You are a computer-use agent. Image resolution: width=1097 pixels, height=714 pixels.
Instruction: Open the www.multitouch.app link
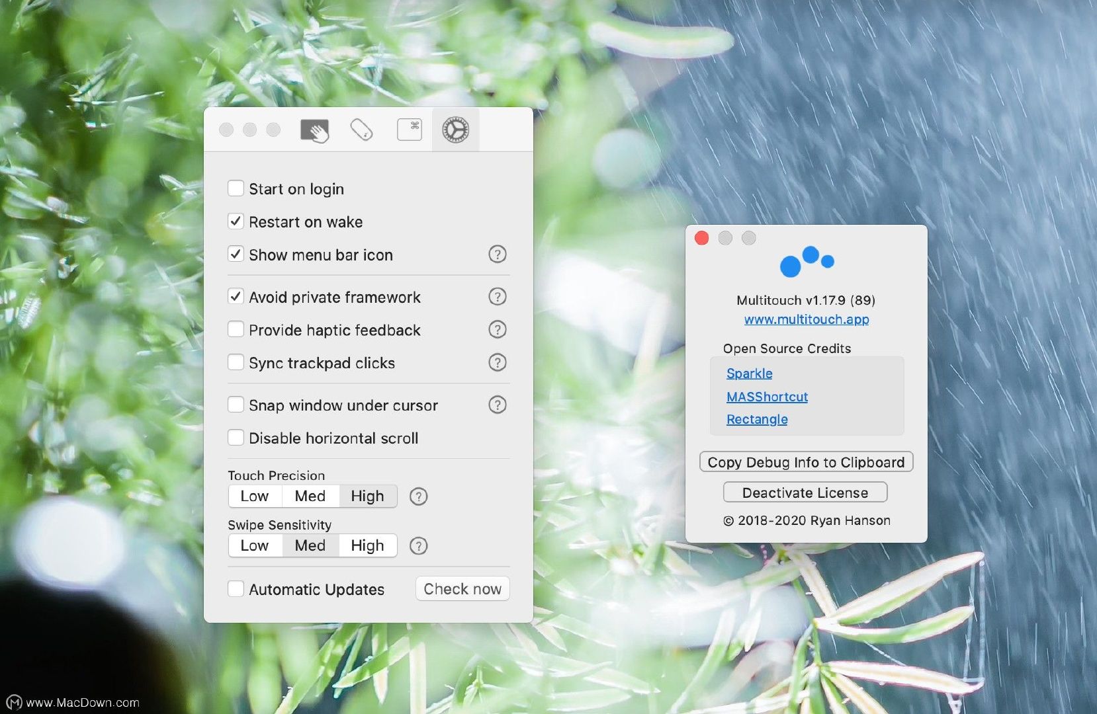[x=807, y=319]
